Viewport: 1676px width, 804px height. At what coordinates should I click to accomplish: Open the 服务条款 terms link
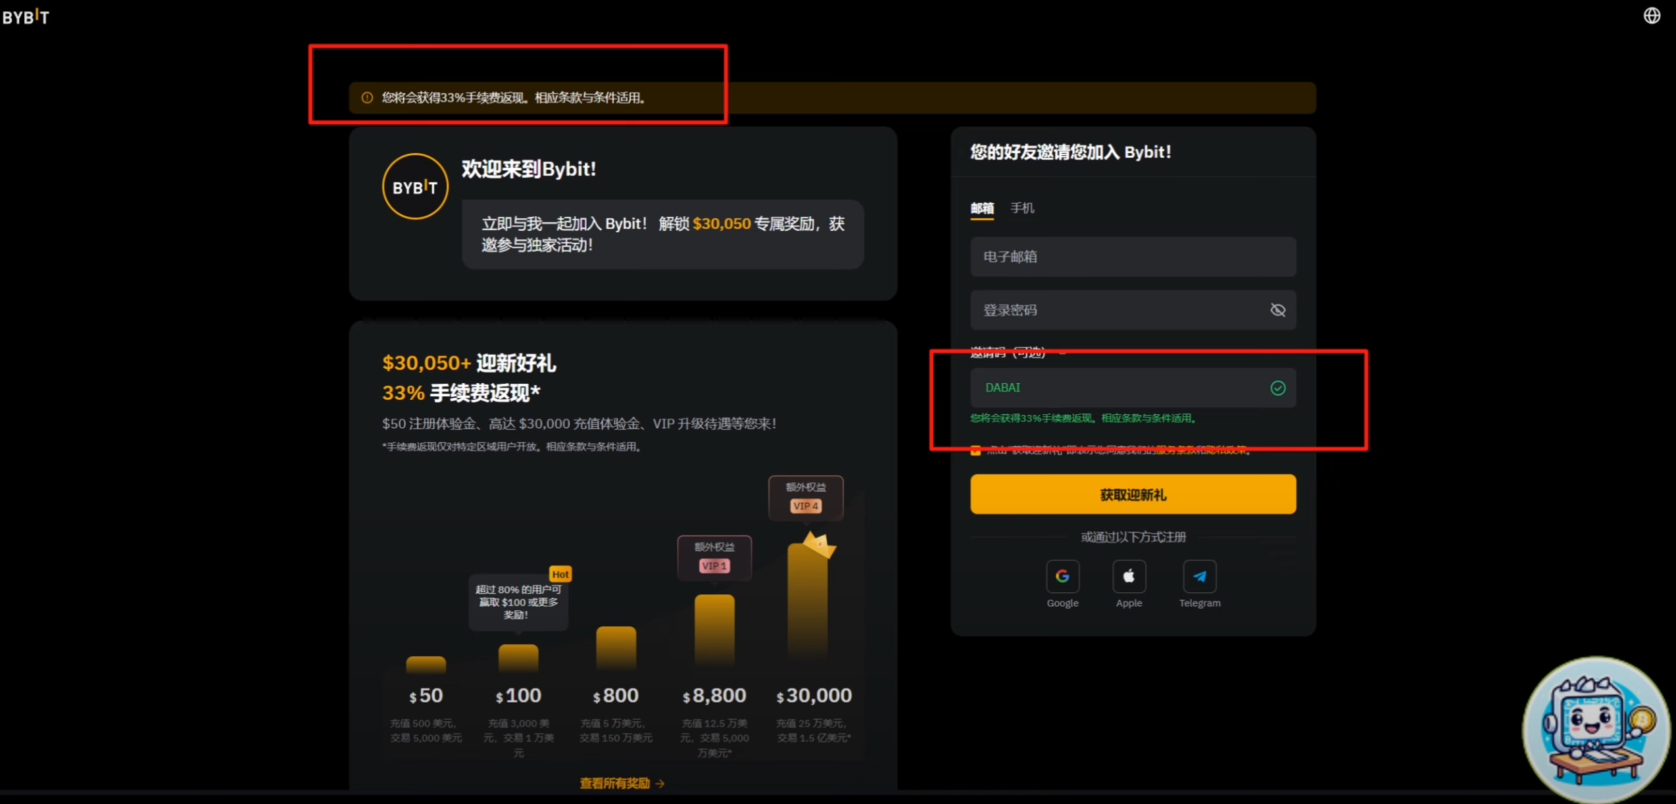coord(1175,450)
